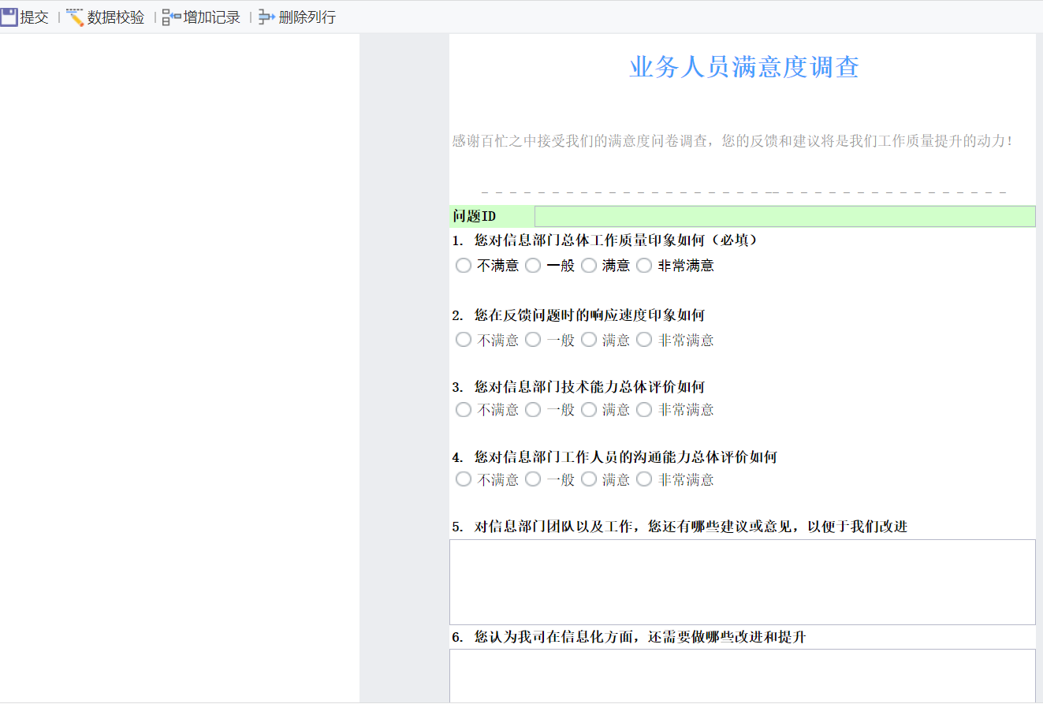Run 数据校验 from the toolbar text
The height and width of the screenshot is (704, 1043).
116,17
